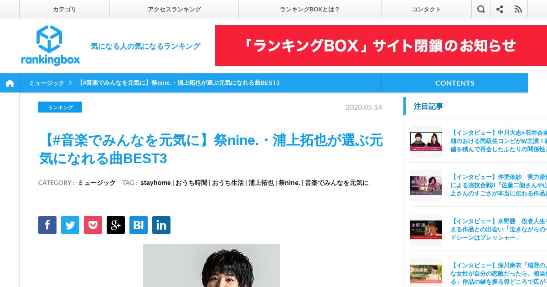Open the 仲里依紗 interview article

[x=499, y=184]
